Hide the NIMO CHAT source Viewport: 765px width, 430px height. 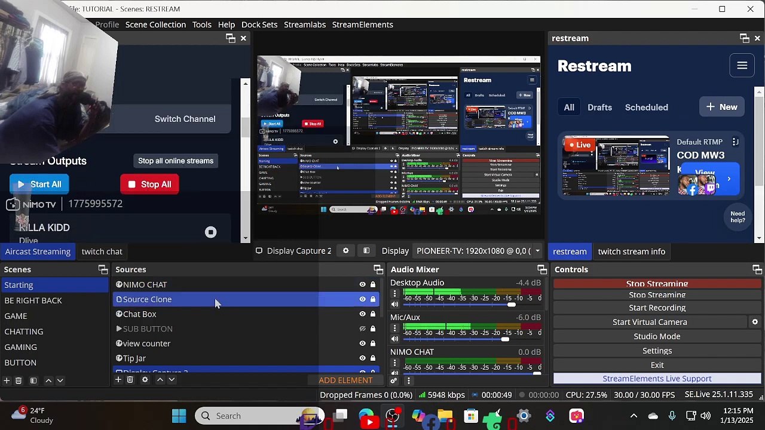pyautogui.click(x=362, y=285)
